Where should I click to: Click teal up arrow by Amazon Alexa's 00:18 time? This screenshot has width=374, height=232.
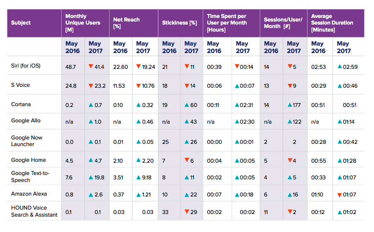237,195
